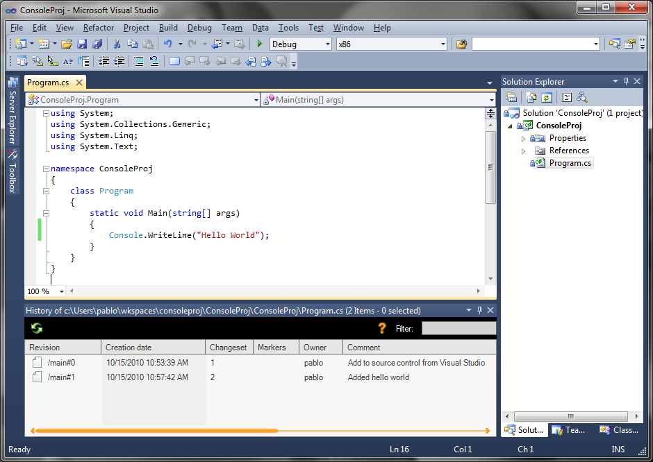Screen dimensions: 653x462
Task: Start debugging with the green play icon
Action: pos(259,44)
